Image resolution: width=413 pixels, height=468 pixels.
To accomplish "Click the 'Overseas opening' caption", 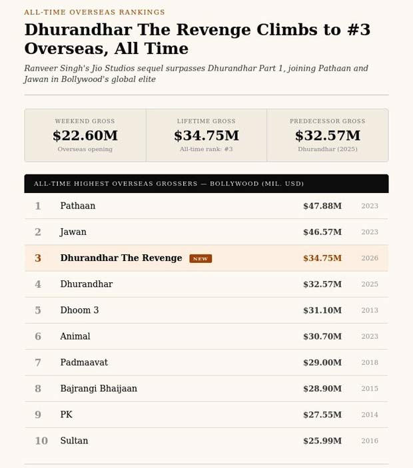I will coord(85,149).
